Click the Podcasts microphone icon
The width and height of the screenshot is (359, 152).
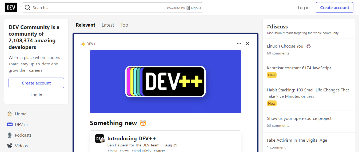[x=10, y=135]
